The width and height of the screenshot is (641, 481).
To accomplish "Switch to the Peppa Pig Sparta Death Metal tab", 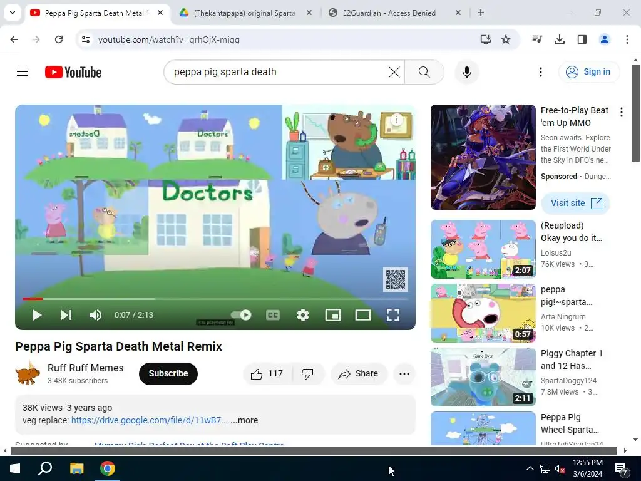I will [x=97, y=13].
